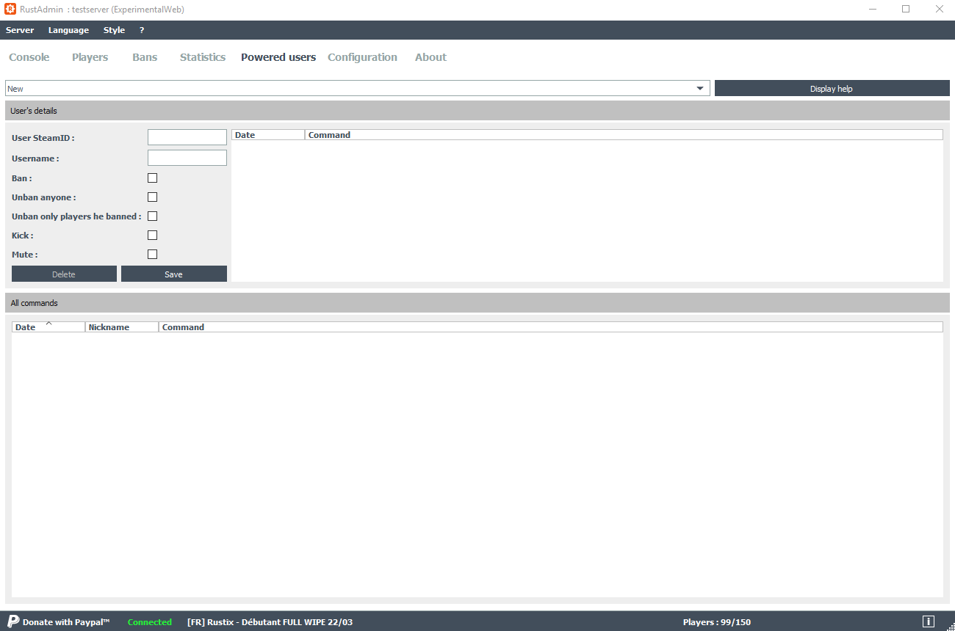Open the Style menu

coord(114,30)
